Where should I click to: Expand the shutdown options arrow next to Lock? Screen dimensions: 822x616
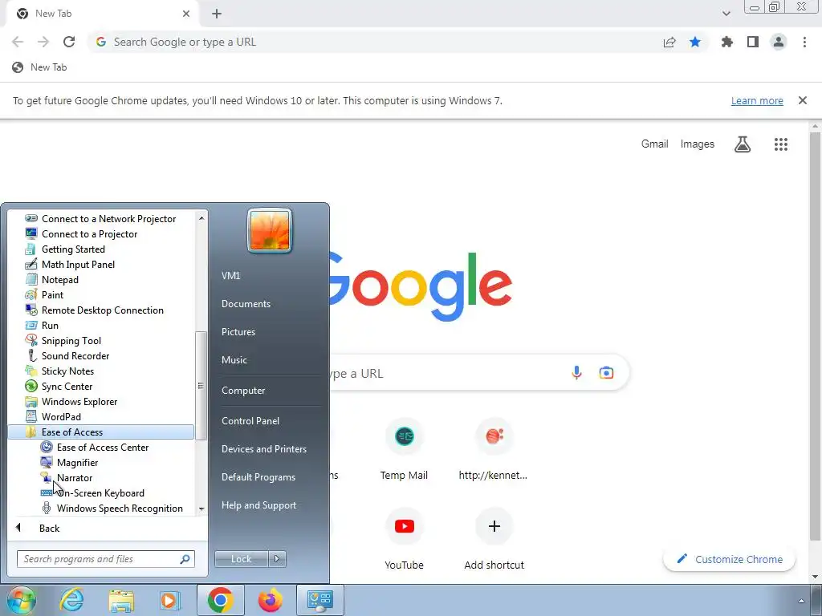point(277,559)
